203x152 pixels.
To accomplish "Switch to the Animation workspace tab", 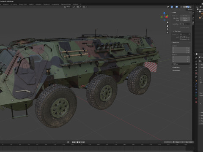I will (38, 4).
